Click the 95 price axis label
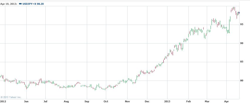This screenshot has height=103, width=250. (242, 24)
